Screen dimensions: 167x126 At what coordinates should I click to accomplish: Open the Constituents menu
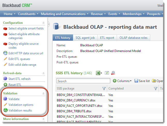(x=28, y=14)
